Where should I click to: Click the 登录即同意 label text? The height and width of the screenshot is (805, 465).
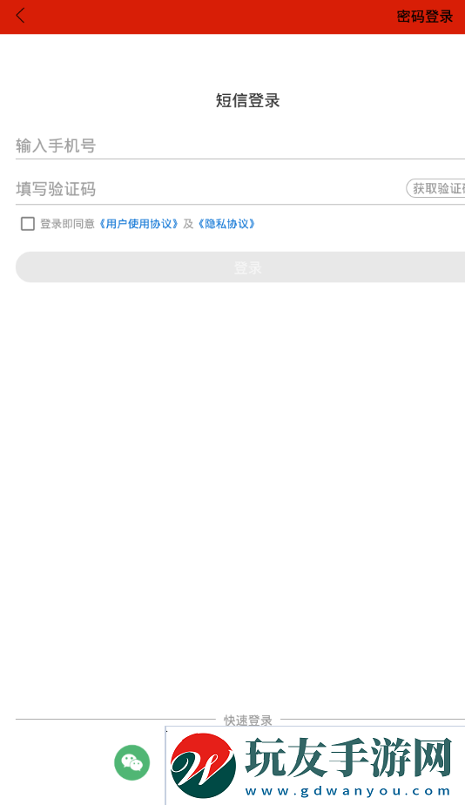coord(67,224)
